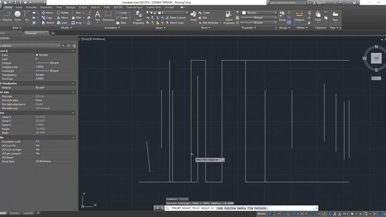Click Edit Attributes button
386x217 pixels.
209,23
